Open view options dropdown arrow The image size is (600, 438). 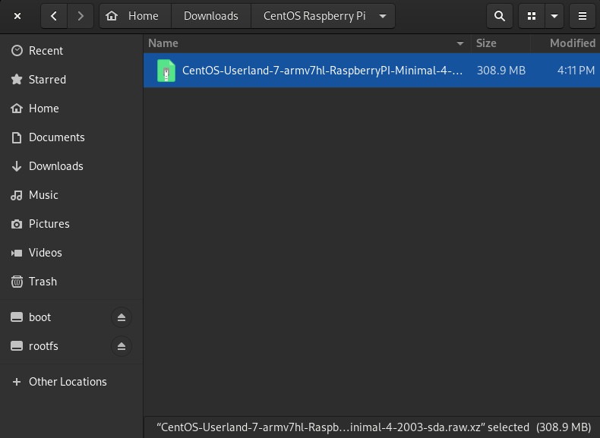pos(554,16)
